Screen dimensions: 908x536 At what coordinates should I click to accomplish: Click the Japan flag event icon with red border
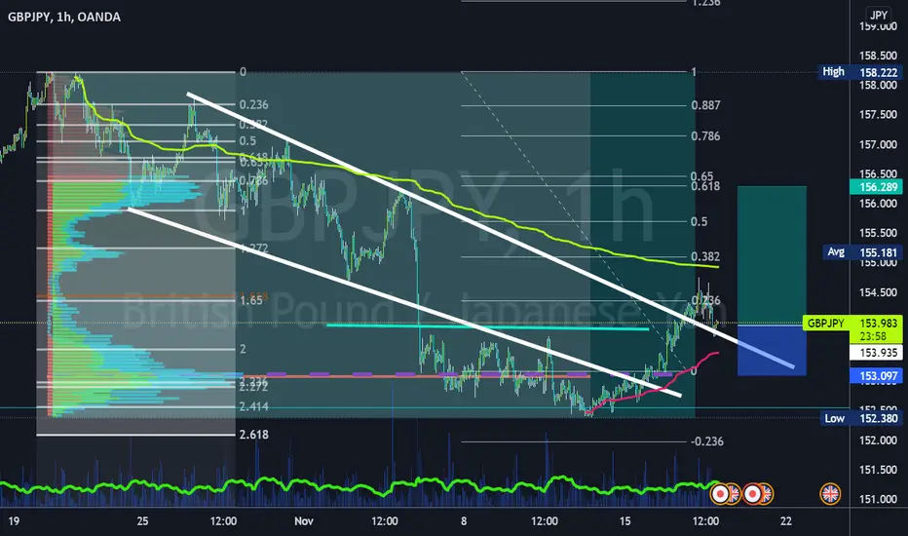(x=752, y=494)
